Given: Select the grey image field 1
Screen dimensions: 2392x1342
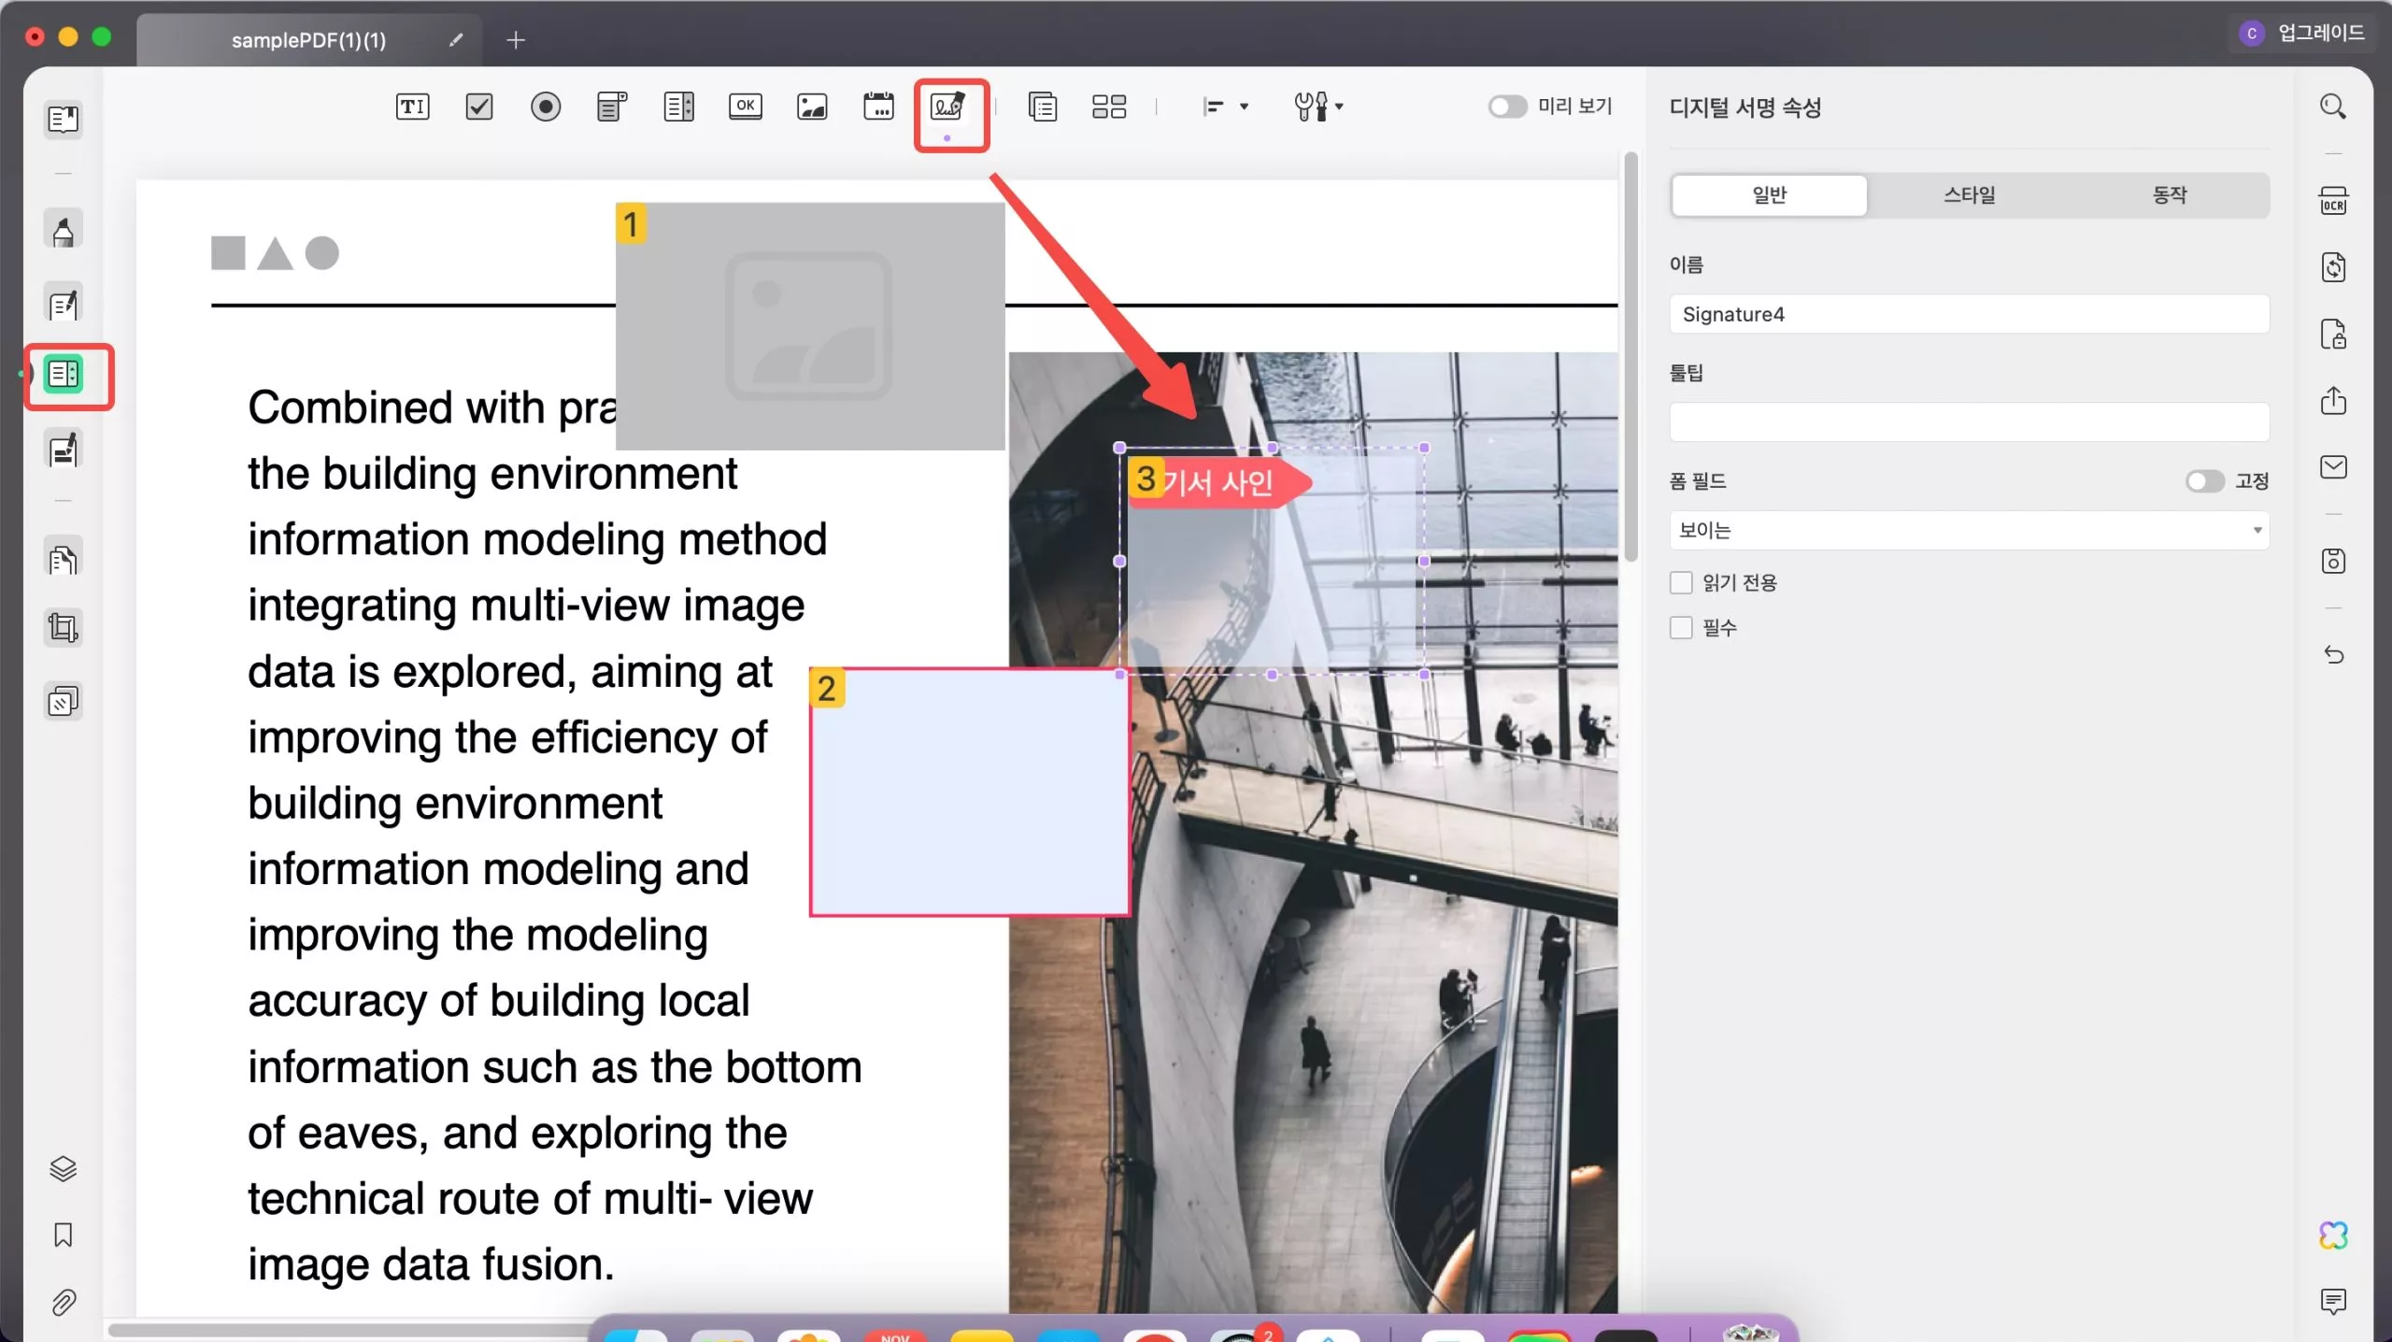Looking at the screenshot, I should 810,326.
